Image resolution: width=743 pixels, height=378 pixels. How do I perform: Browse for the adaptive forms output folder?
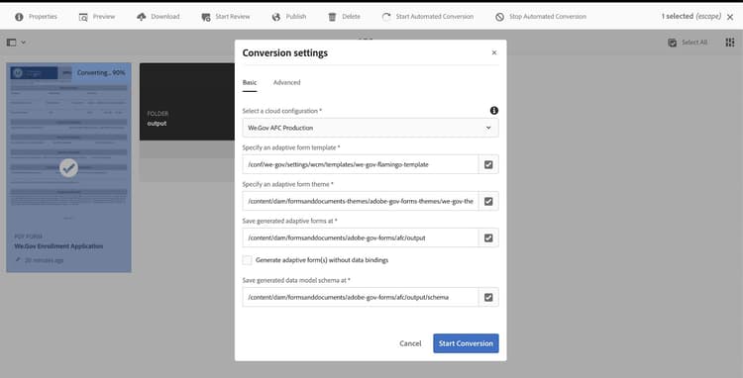[x=488, y=237]
